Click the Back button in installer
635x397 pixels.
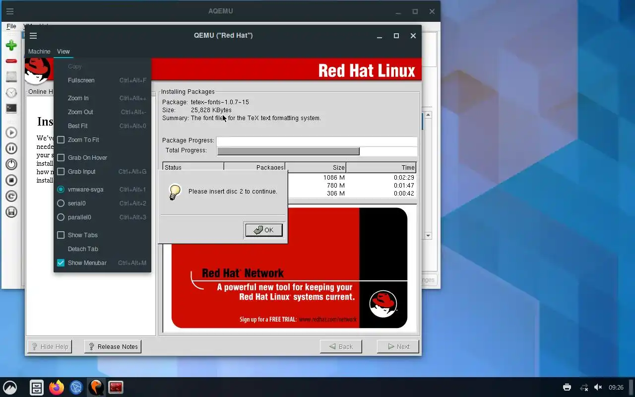341,347
